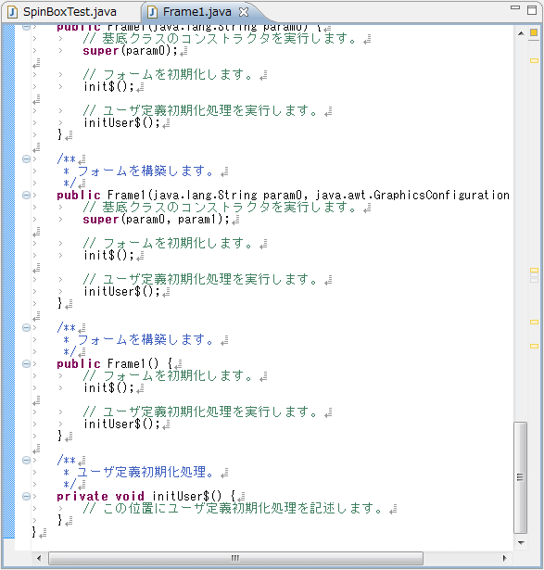Click the horizontal scrollbar left arrow

(x=39, y=558)
